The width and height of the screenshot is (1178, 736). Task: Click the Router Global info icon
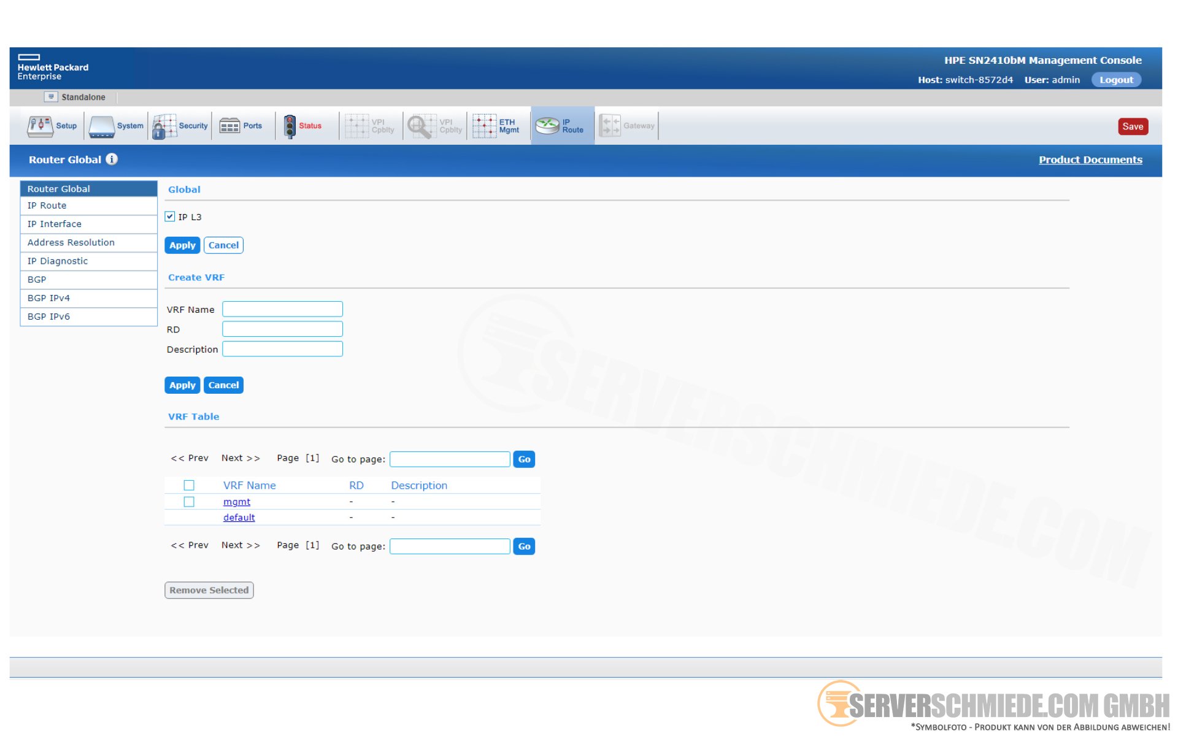coord(112,159)
